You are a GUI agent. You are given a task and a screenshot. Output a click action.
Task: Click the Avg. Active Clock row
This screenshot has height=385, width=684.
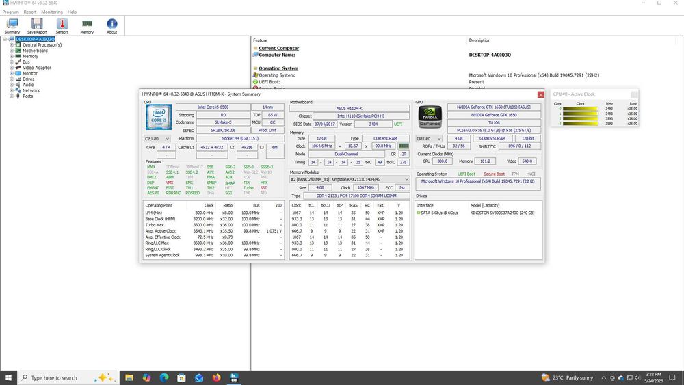pos(213,231)
